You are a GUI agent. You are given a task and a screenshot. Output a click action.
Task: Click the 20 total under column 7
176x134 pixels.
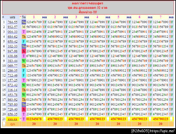coord(160,124)
